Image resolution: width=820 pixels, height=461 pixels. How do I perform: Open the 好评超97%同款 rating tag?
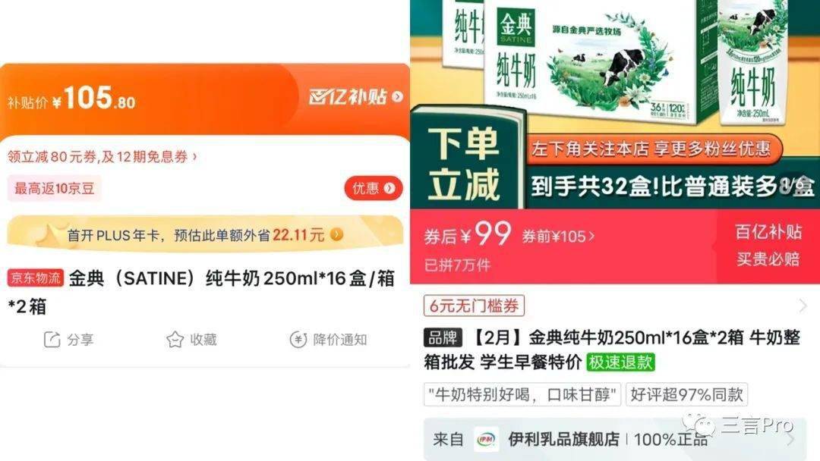(x=686, y=395)
